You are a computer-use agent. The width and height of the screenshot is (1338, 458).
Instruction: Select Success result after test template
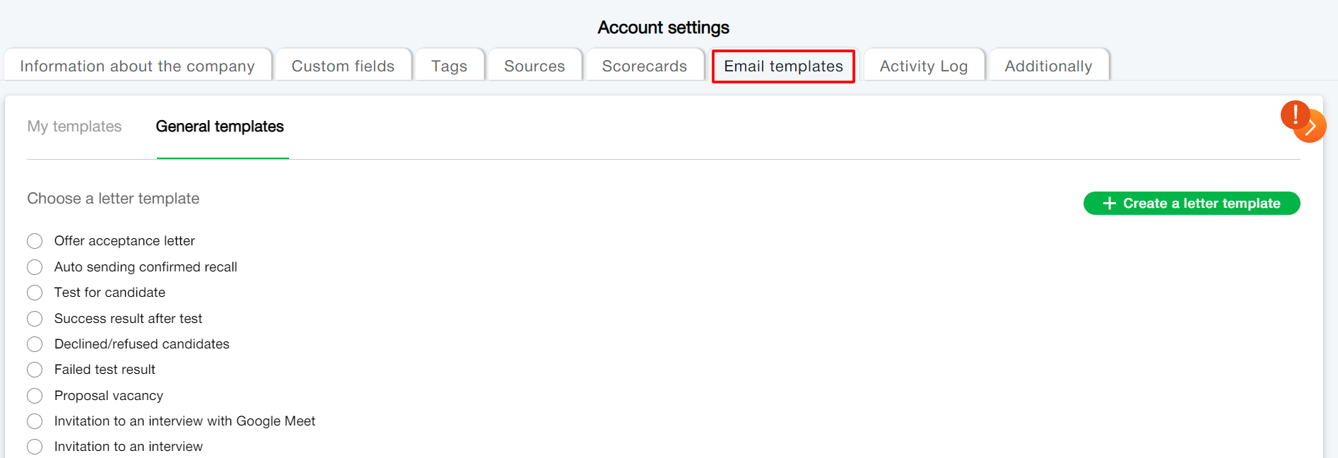[35, 319]
